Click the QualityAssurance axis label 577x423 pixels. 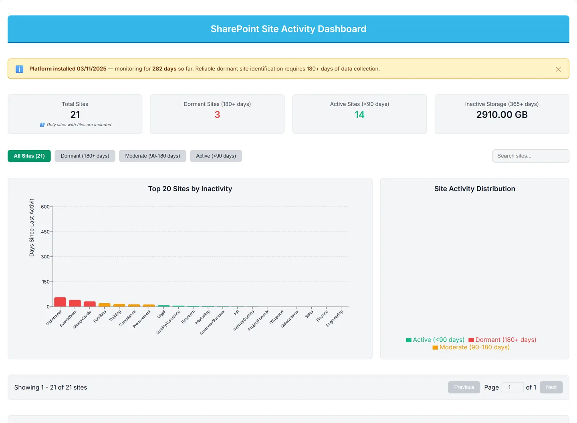point(168,322)
